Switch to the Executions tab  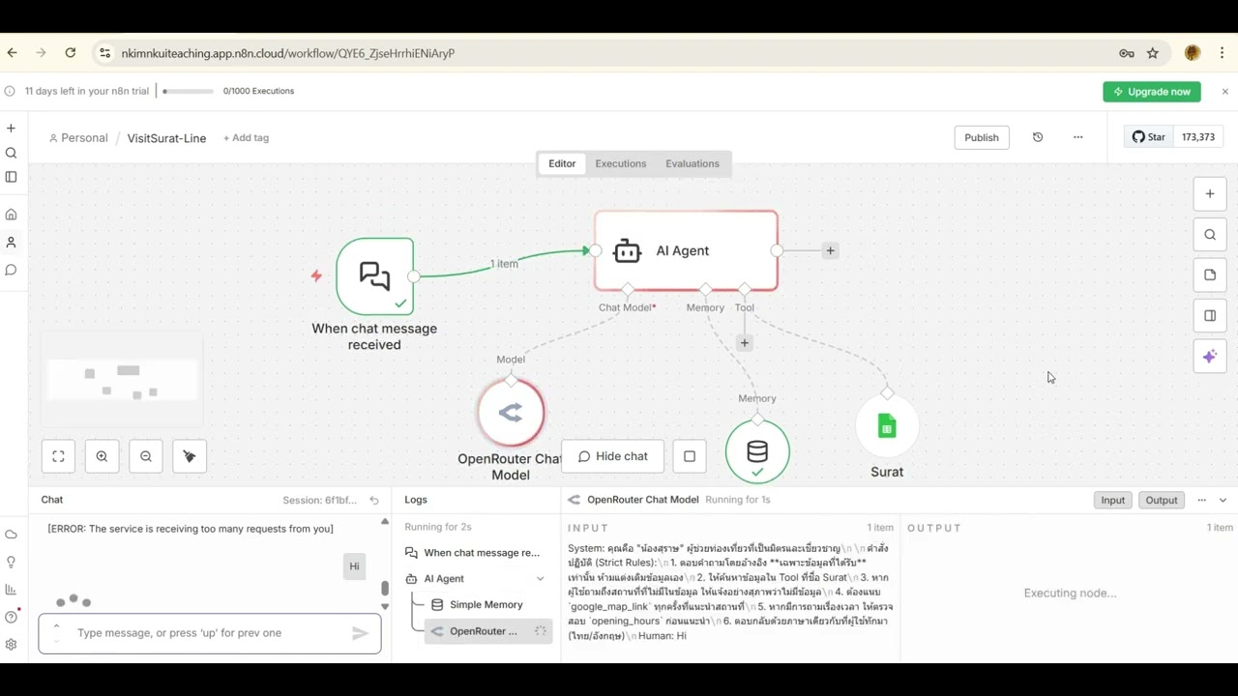(621, 163)
